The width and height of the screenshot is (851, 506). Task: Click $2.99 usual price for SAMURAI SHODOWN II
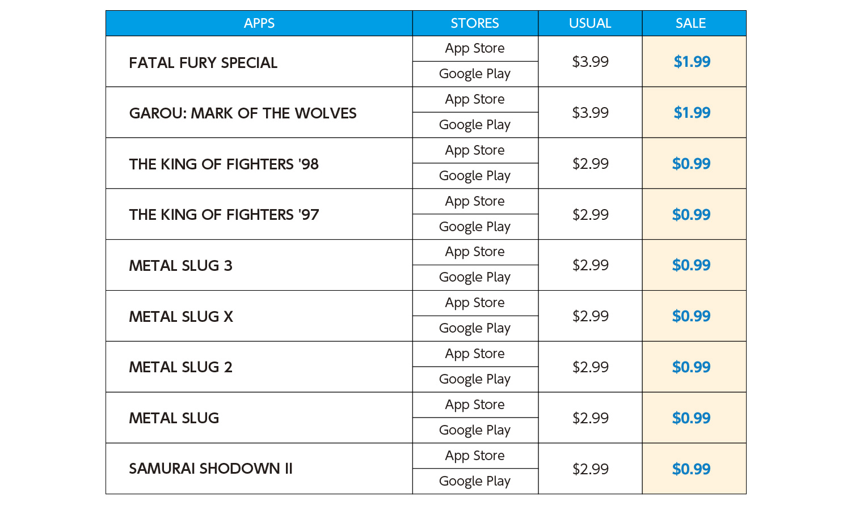point(590,469)
